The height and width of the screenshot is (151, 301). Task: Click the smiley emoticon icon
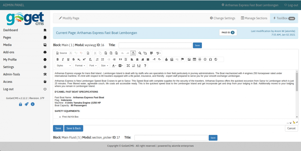tap(205, 59)
